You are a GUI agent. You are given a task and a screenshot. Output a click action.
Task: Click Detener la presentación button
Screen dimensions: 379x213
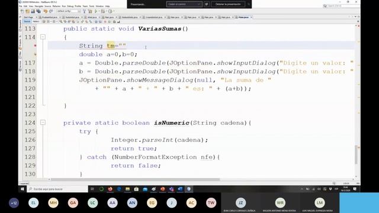pyautogui.click(x=228, y=4)
